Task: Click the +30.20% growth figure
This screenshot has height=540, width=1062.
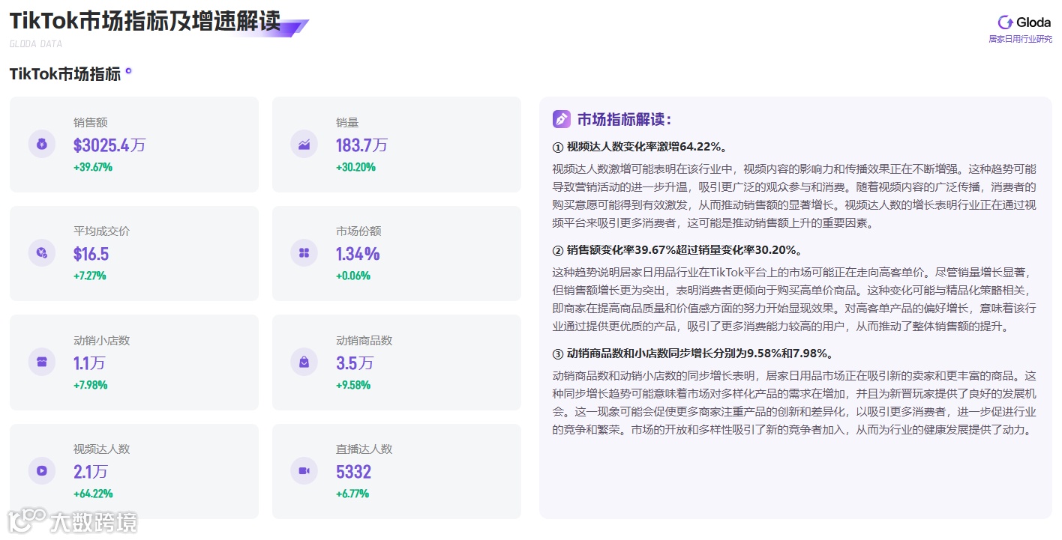Action: click(355, 167)
